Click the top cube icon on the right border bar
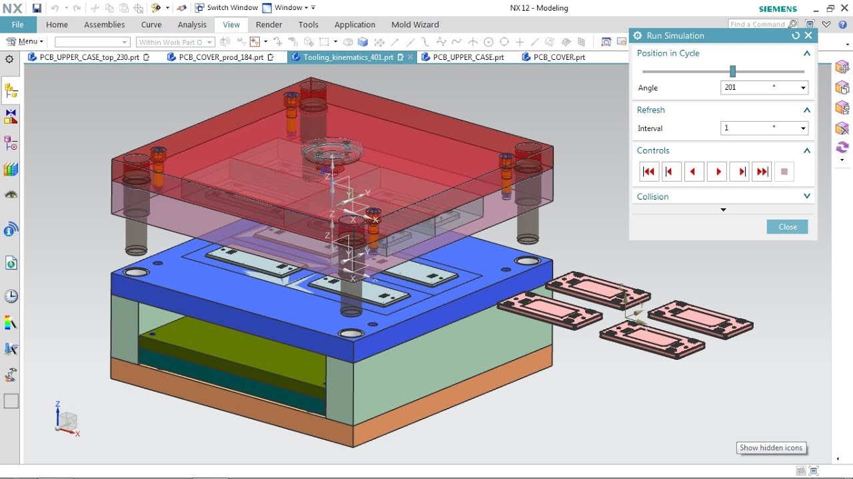 pyautogui.click(x=842, y=68)
